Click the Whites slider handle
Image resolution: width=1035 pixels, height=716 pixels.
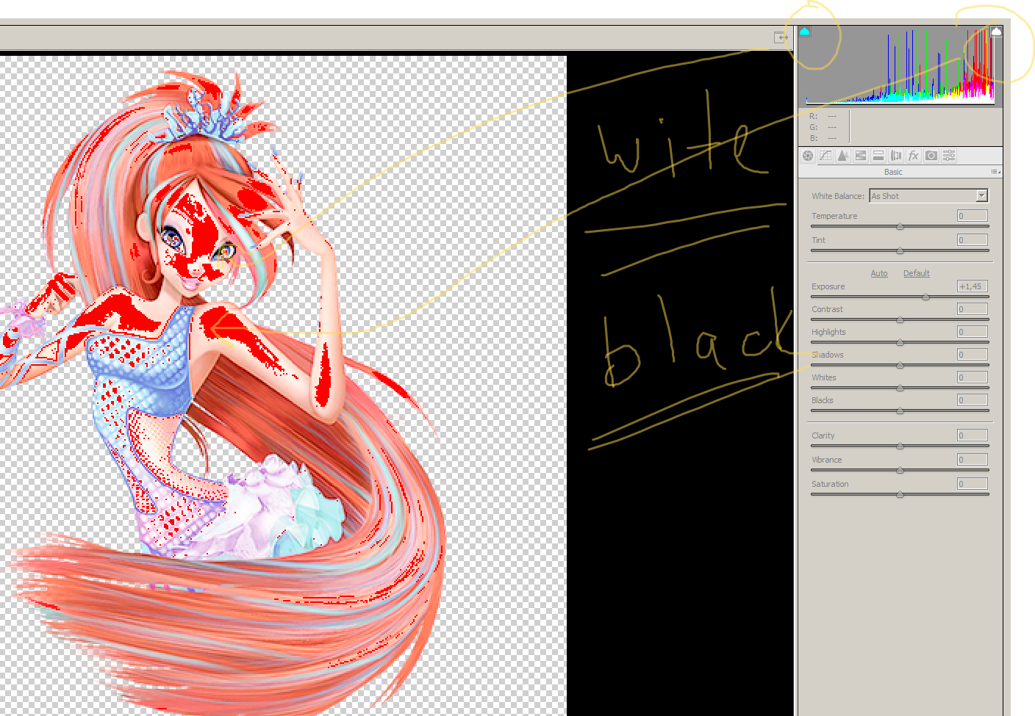(900, 388)
